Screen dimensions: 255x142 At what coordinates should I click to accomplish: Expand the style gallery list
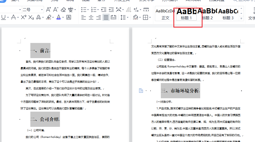[241, 18]
